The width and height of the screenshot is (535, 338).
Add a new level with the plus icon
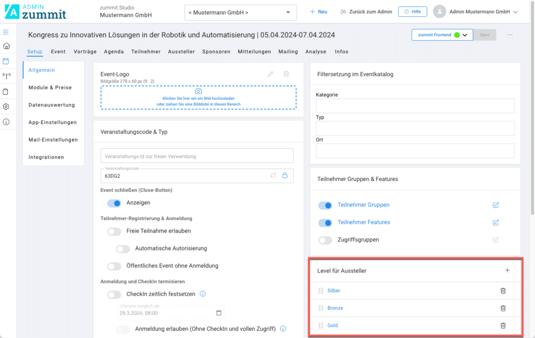coord(507,271)
